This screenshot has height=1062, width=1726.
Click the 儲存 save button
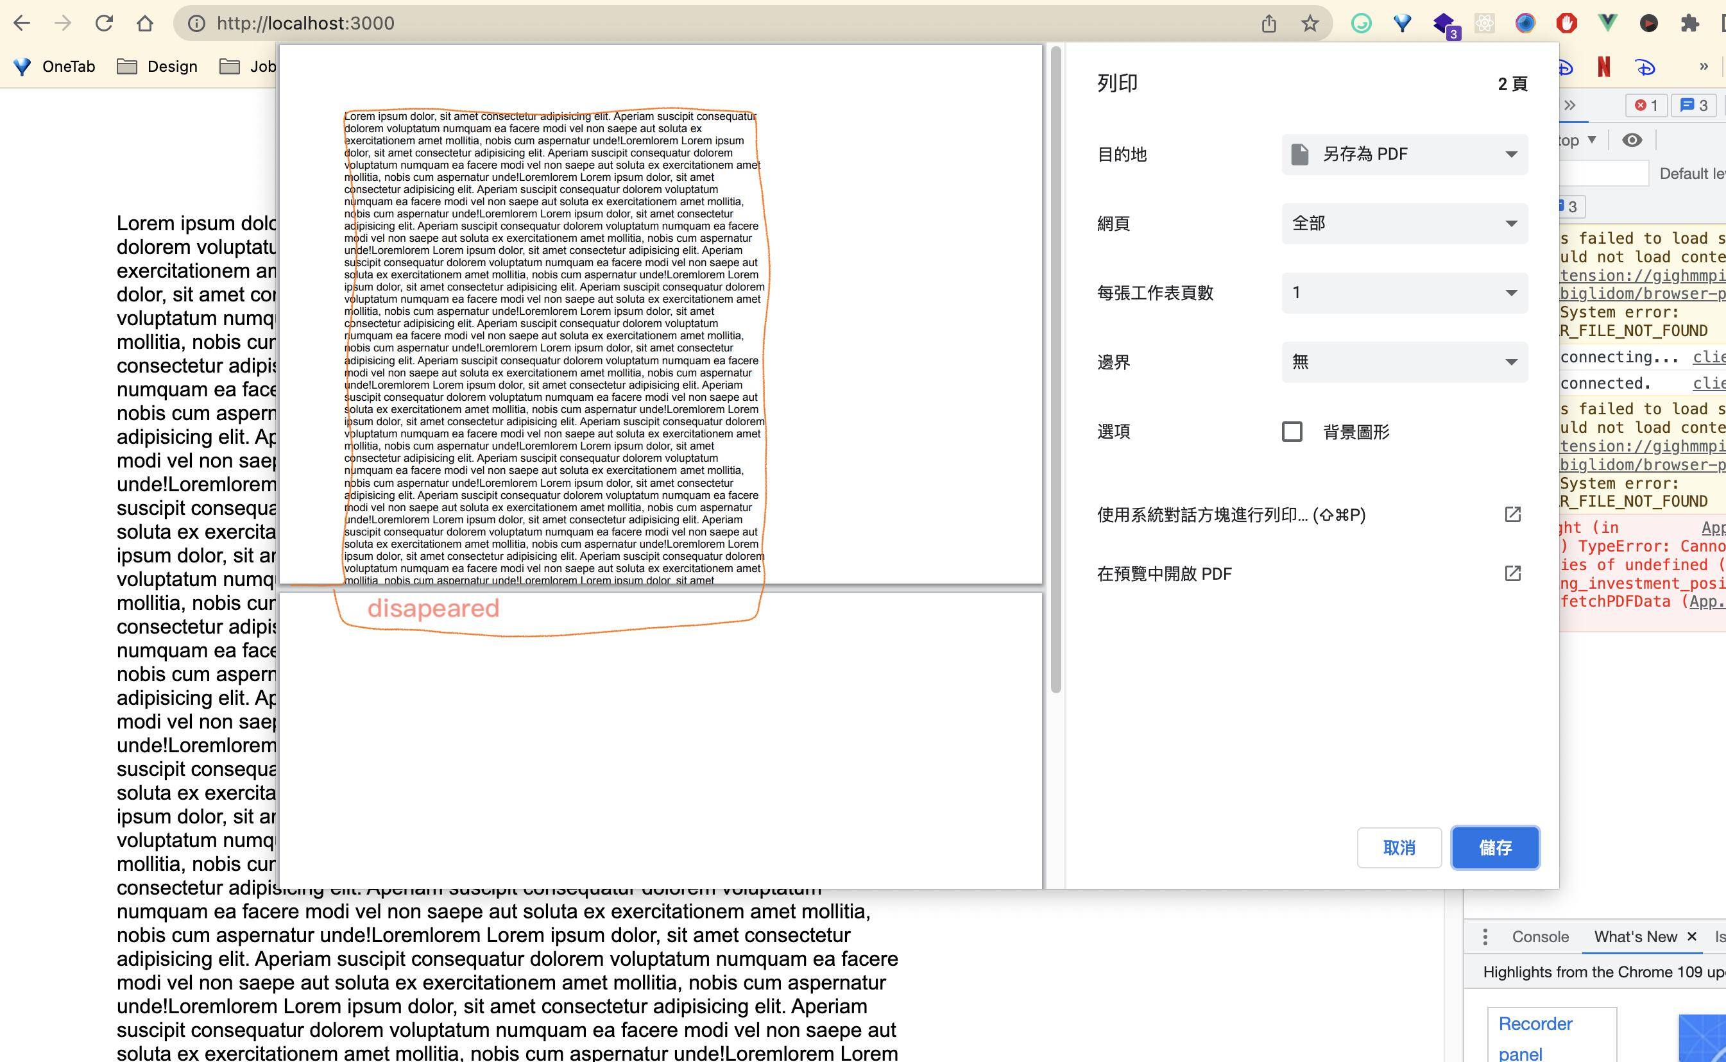pos(1495,847)
